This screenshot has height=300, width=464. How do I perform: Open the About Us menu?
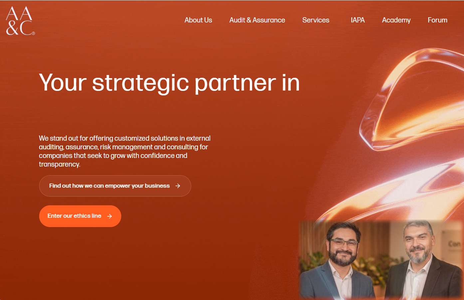[x=198, y=20]
